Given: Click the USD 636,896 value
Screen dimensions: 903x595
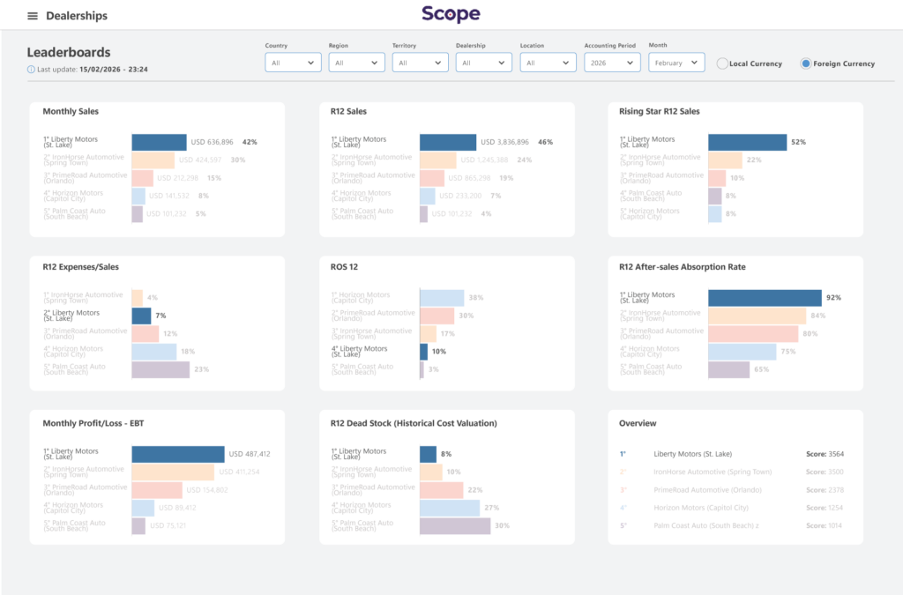Looking at the screenshot, I should coord(212,142).
